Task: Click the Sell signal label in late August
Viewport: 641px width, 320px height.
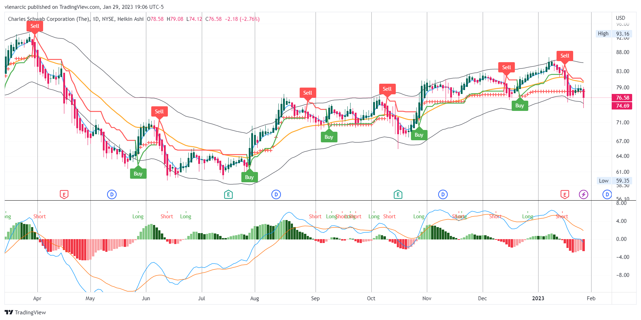Action: click(x=307, y=93)
